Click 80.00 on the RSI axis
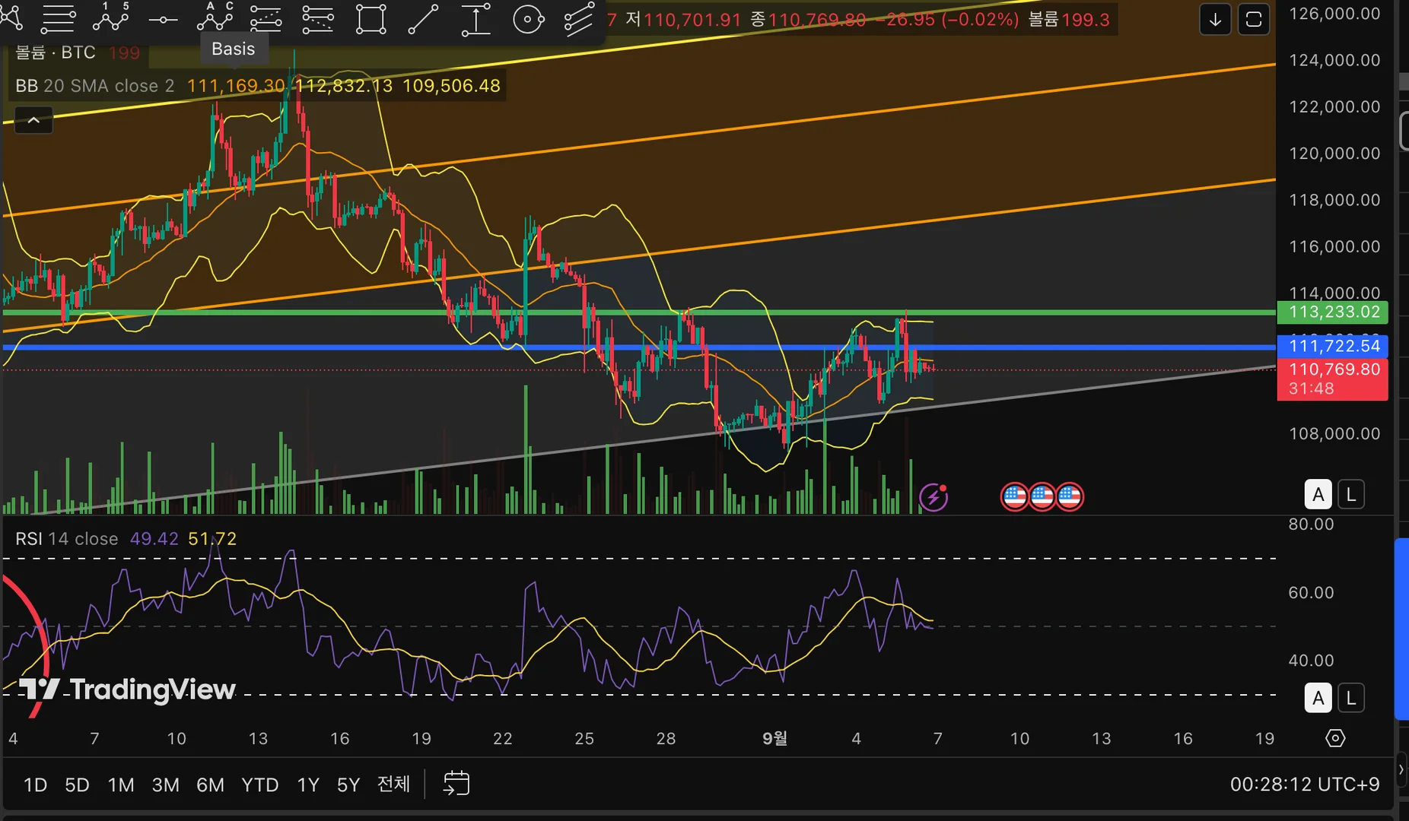Image resolution: width=1409 pixels, height=821 pixels. point(1311,524)
